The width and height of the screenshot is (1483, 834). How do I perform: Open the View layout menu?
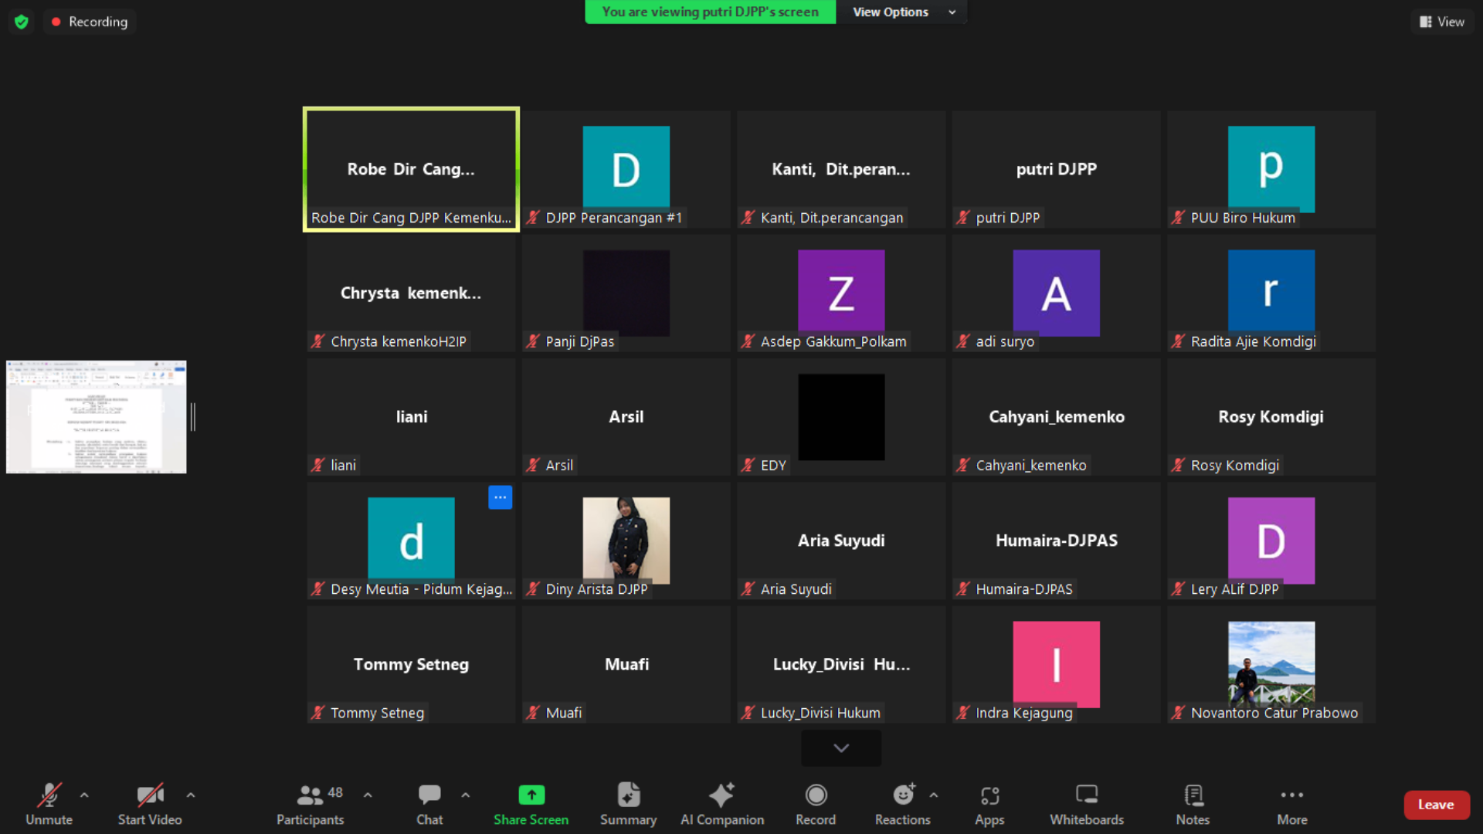point(1441,22)
